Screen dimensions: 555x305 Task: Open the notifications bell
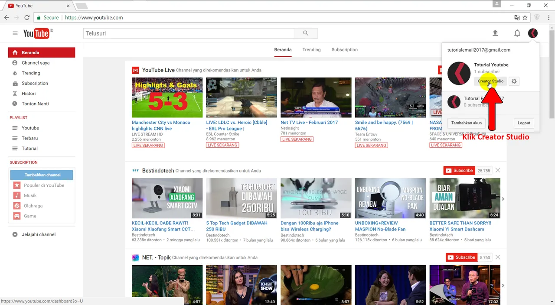click(x=517, y=33)
